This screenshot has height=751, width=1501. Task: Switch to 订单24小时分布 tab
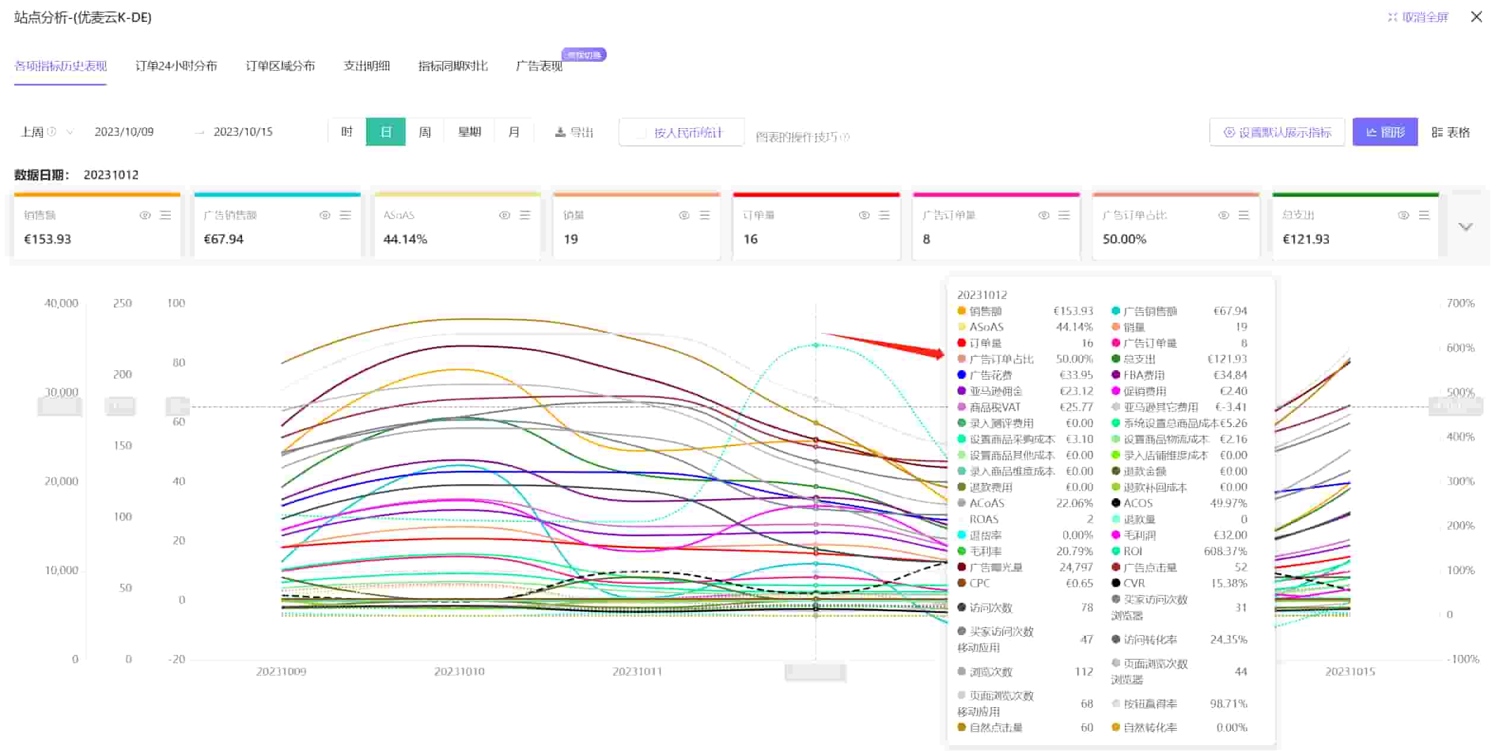(176, 66)
